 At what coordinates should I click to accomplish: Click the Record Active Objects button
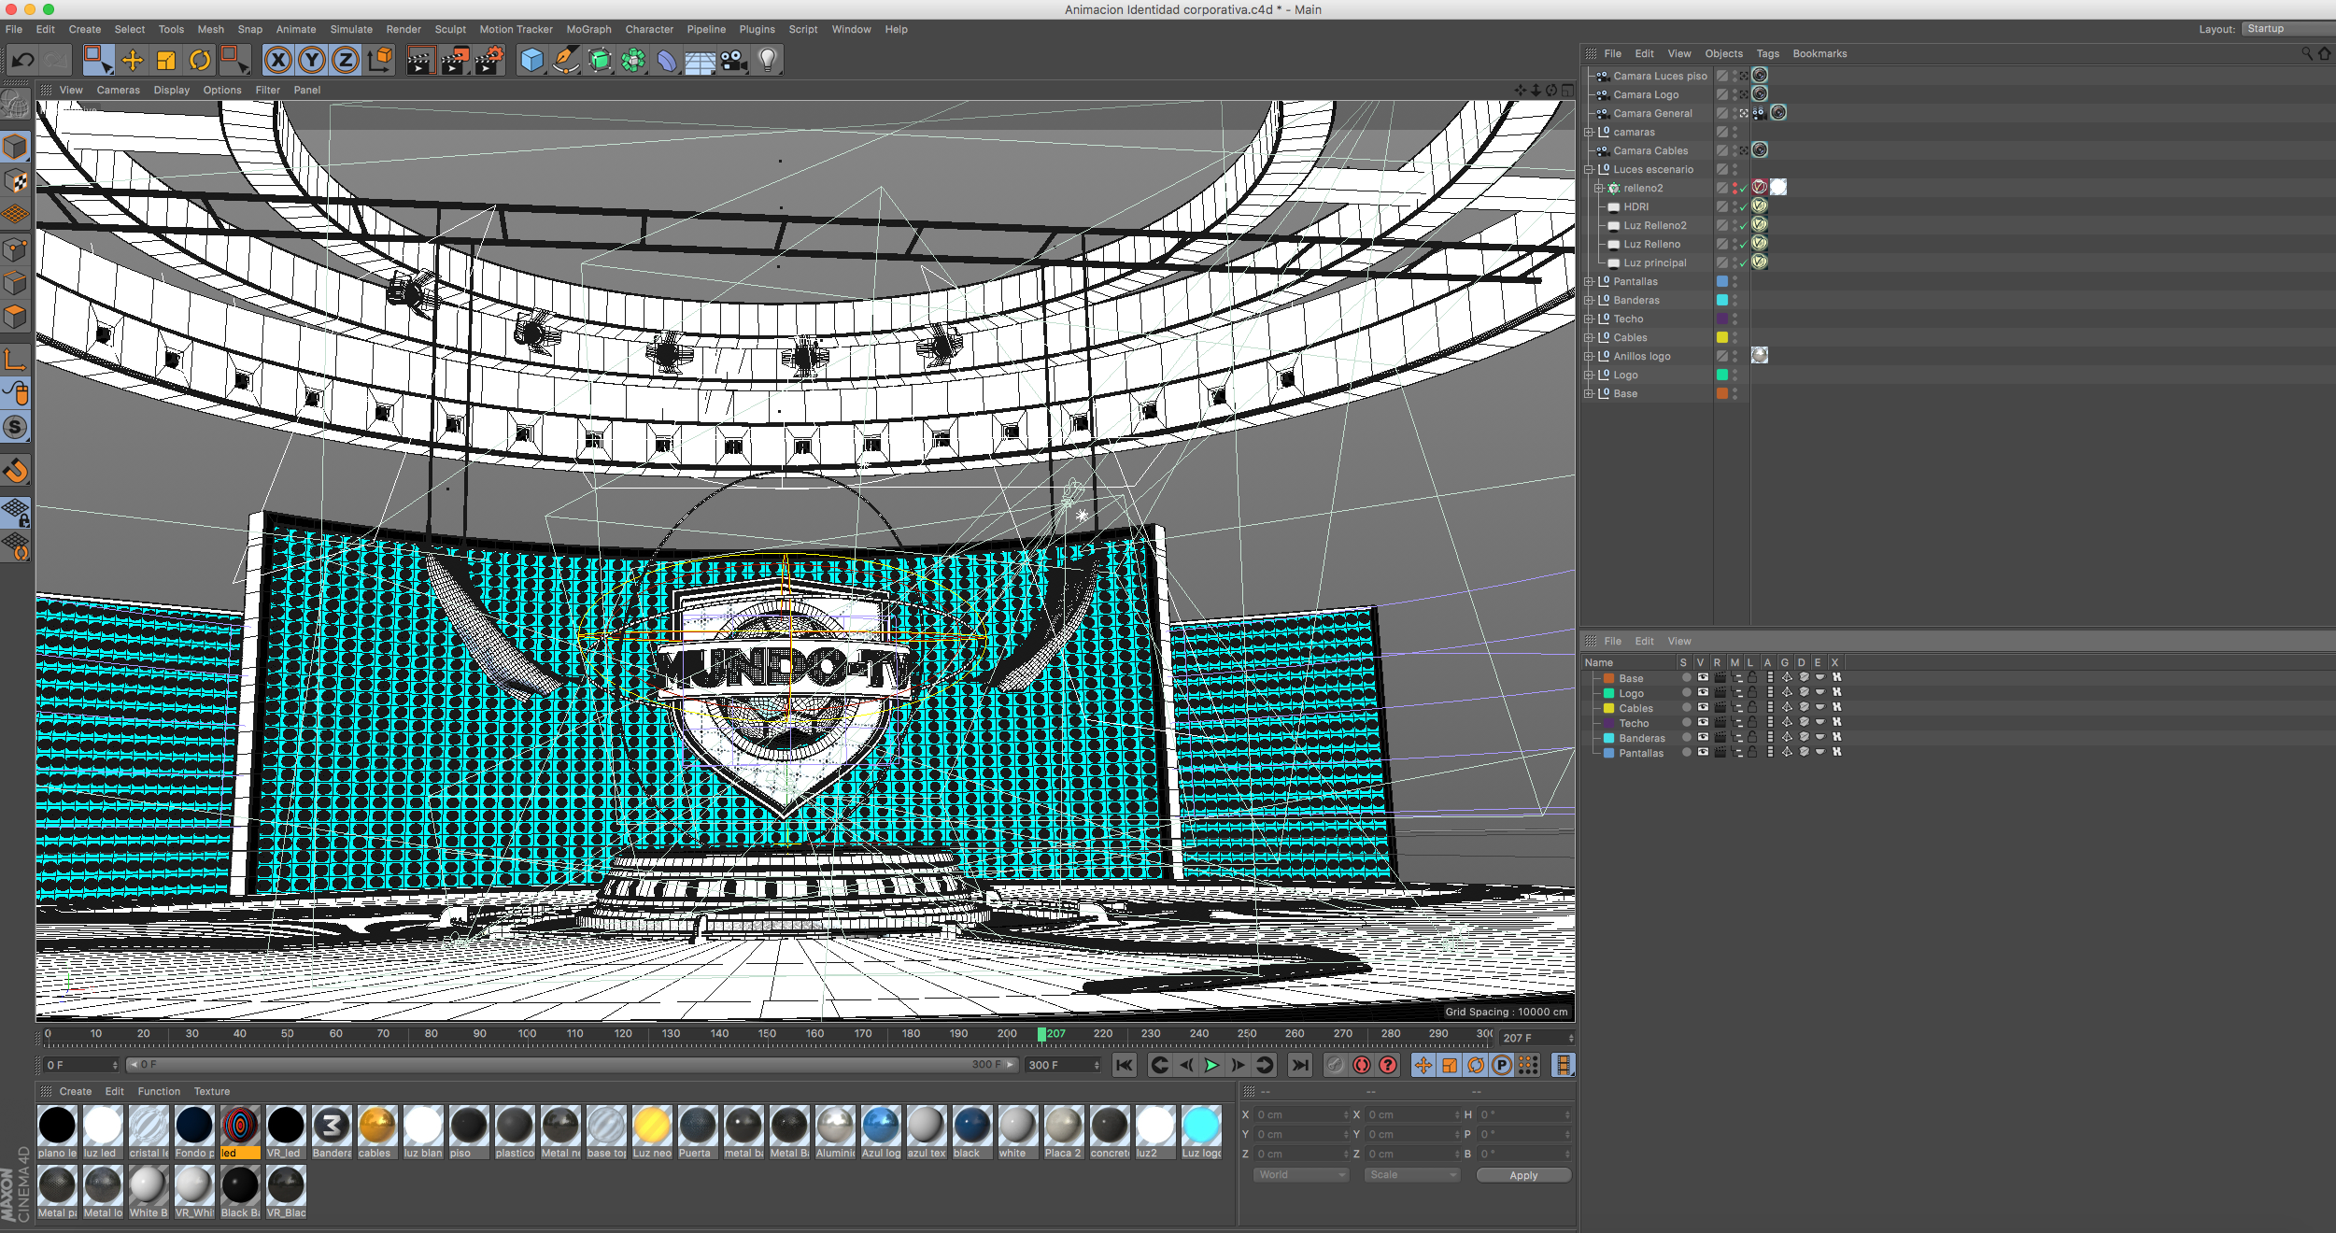pyautogui.click(x=1336, y=1065)
